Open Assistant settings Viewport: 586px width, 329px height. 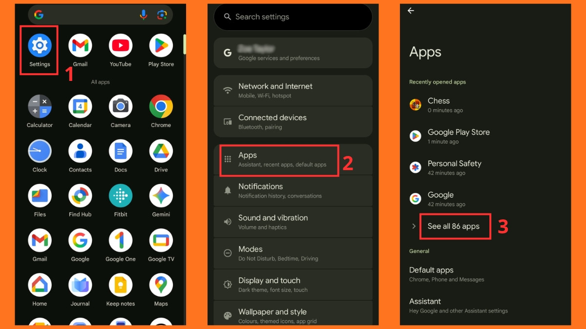(x=485, y=305)
